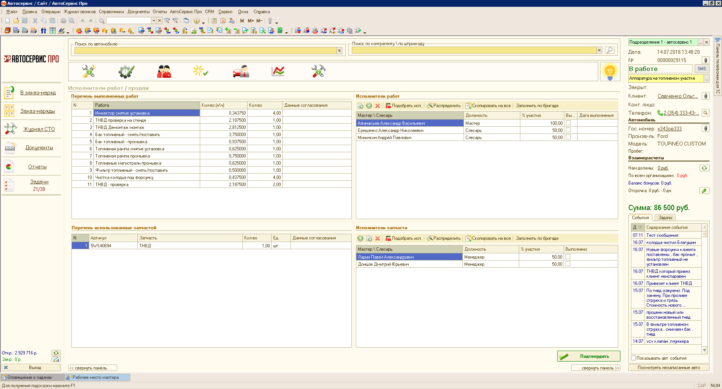Tick completed checkbox for Ларин Павел Александрович
The image size is (722, 389).
coord(568,257)
